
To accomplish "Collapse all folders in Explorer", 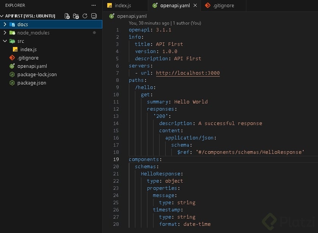I will coord(94,16).
